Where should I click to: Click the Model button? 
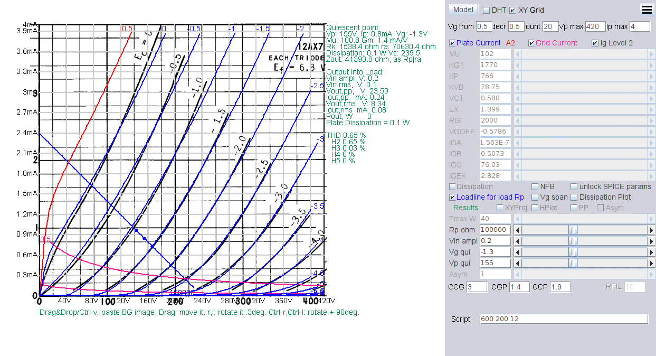463,10
